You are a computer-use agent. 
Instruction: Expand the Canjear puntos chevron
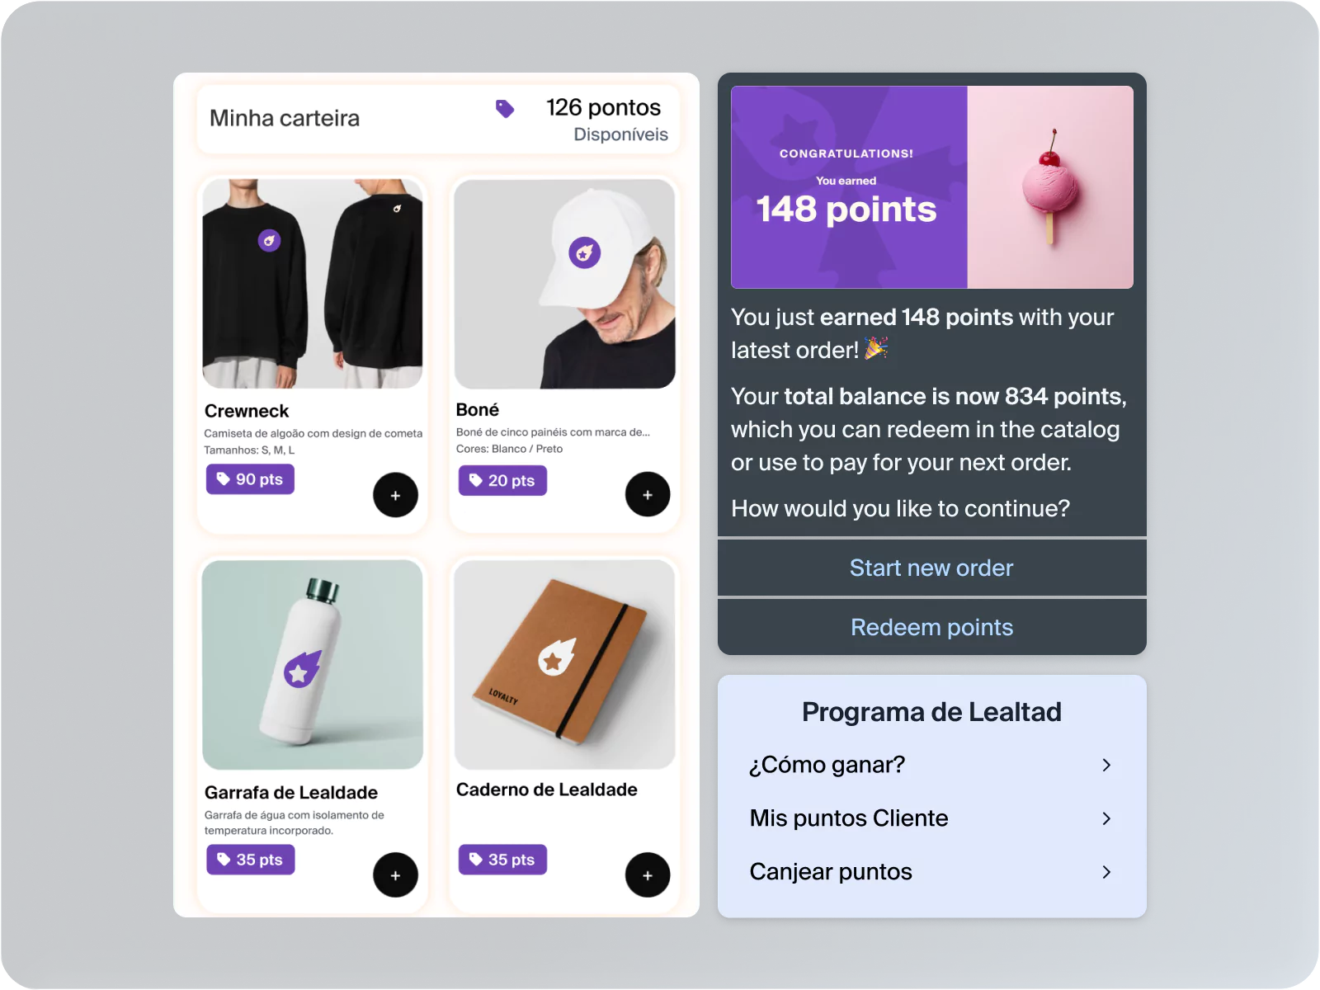coord(1106,872)
